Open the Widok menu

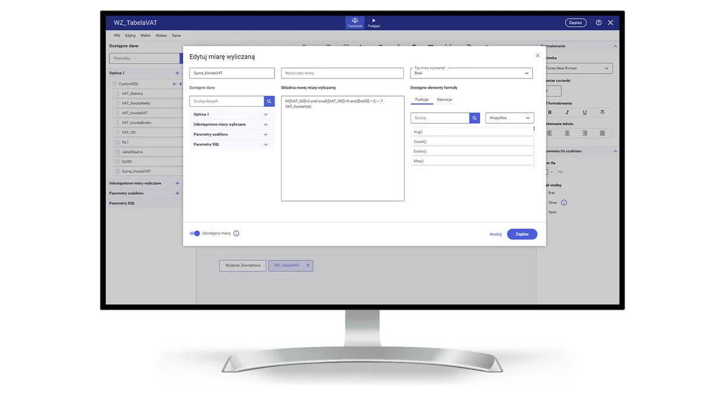point(145,36)
